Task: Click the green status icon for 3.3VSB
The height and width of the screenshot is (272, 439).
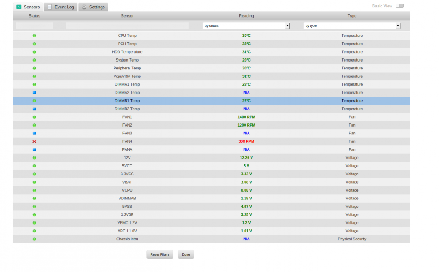Action: (x=34, y=214)
